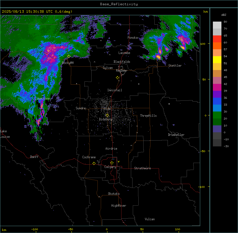
Task: Click the -100 tick on bottom axis
Action: click(x=35, y=229)
